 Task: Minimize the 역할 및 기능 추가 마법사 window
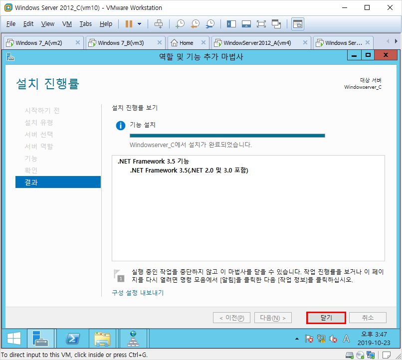click(x=354, y=55)
